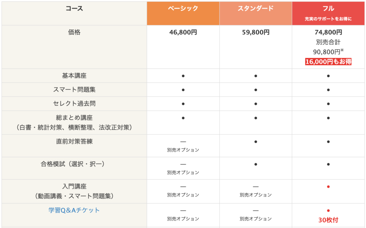This screenshot has height=228, width=366.
Task: Click スタンダード dot for 直前対策答練
Action: 256,142
